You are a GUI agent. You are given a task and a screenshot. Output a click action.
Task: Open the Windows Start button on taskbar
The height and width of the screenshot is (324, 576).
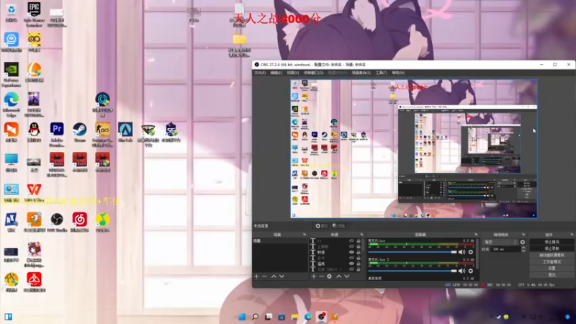(x=242, y=317)
